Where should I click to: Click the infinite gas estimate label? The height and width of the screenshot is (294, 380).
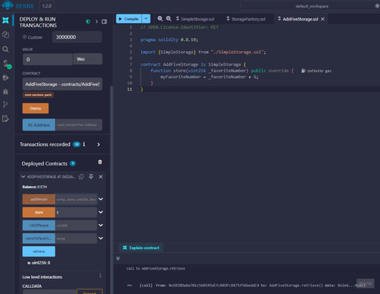point(316,71)
